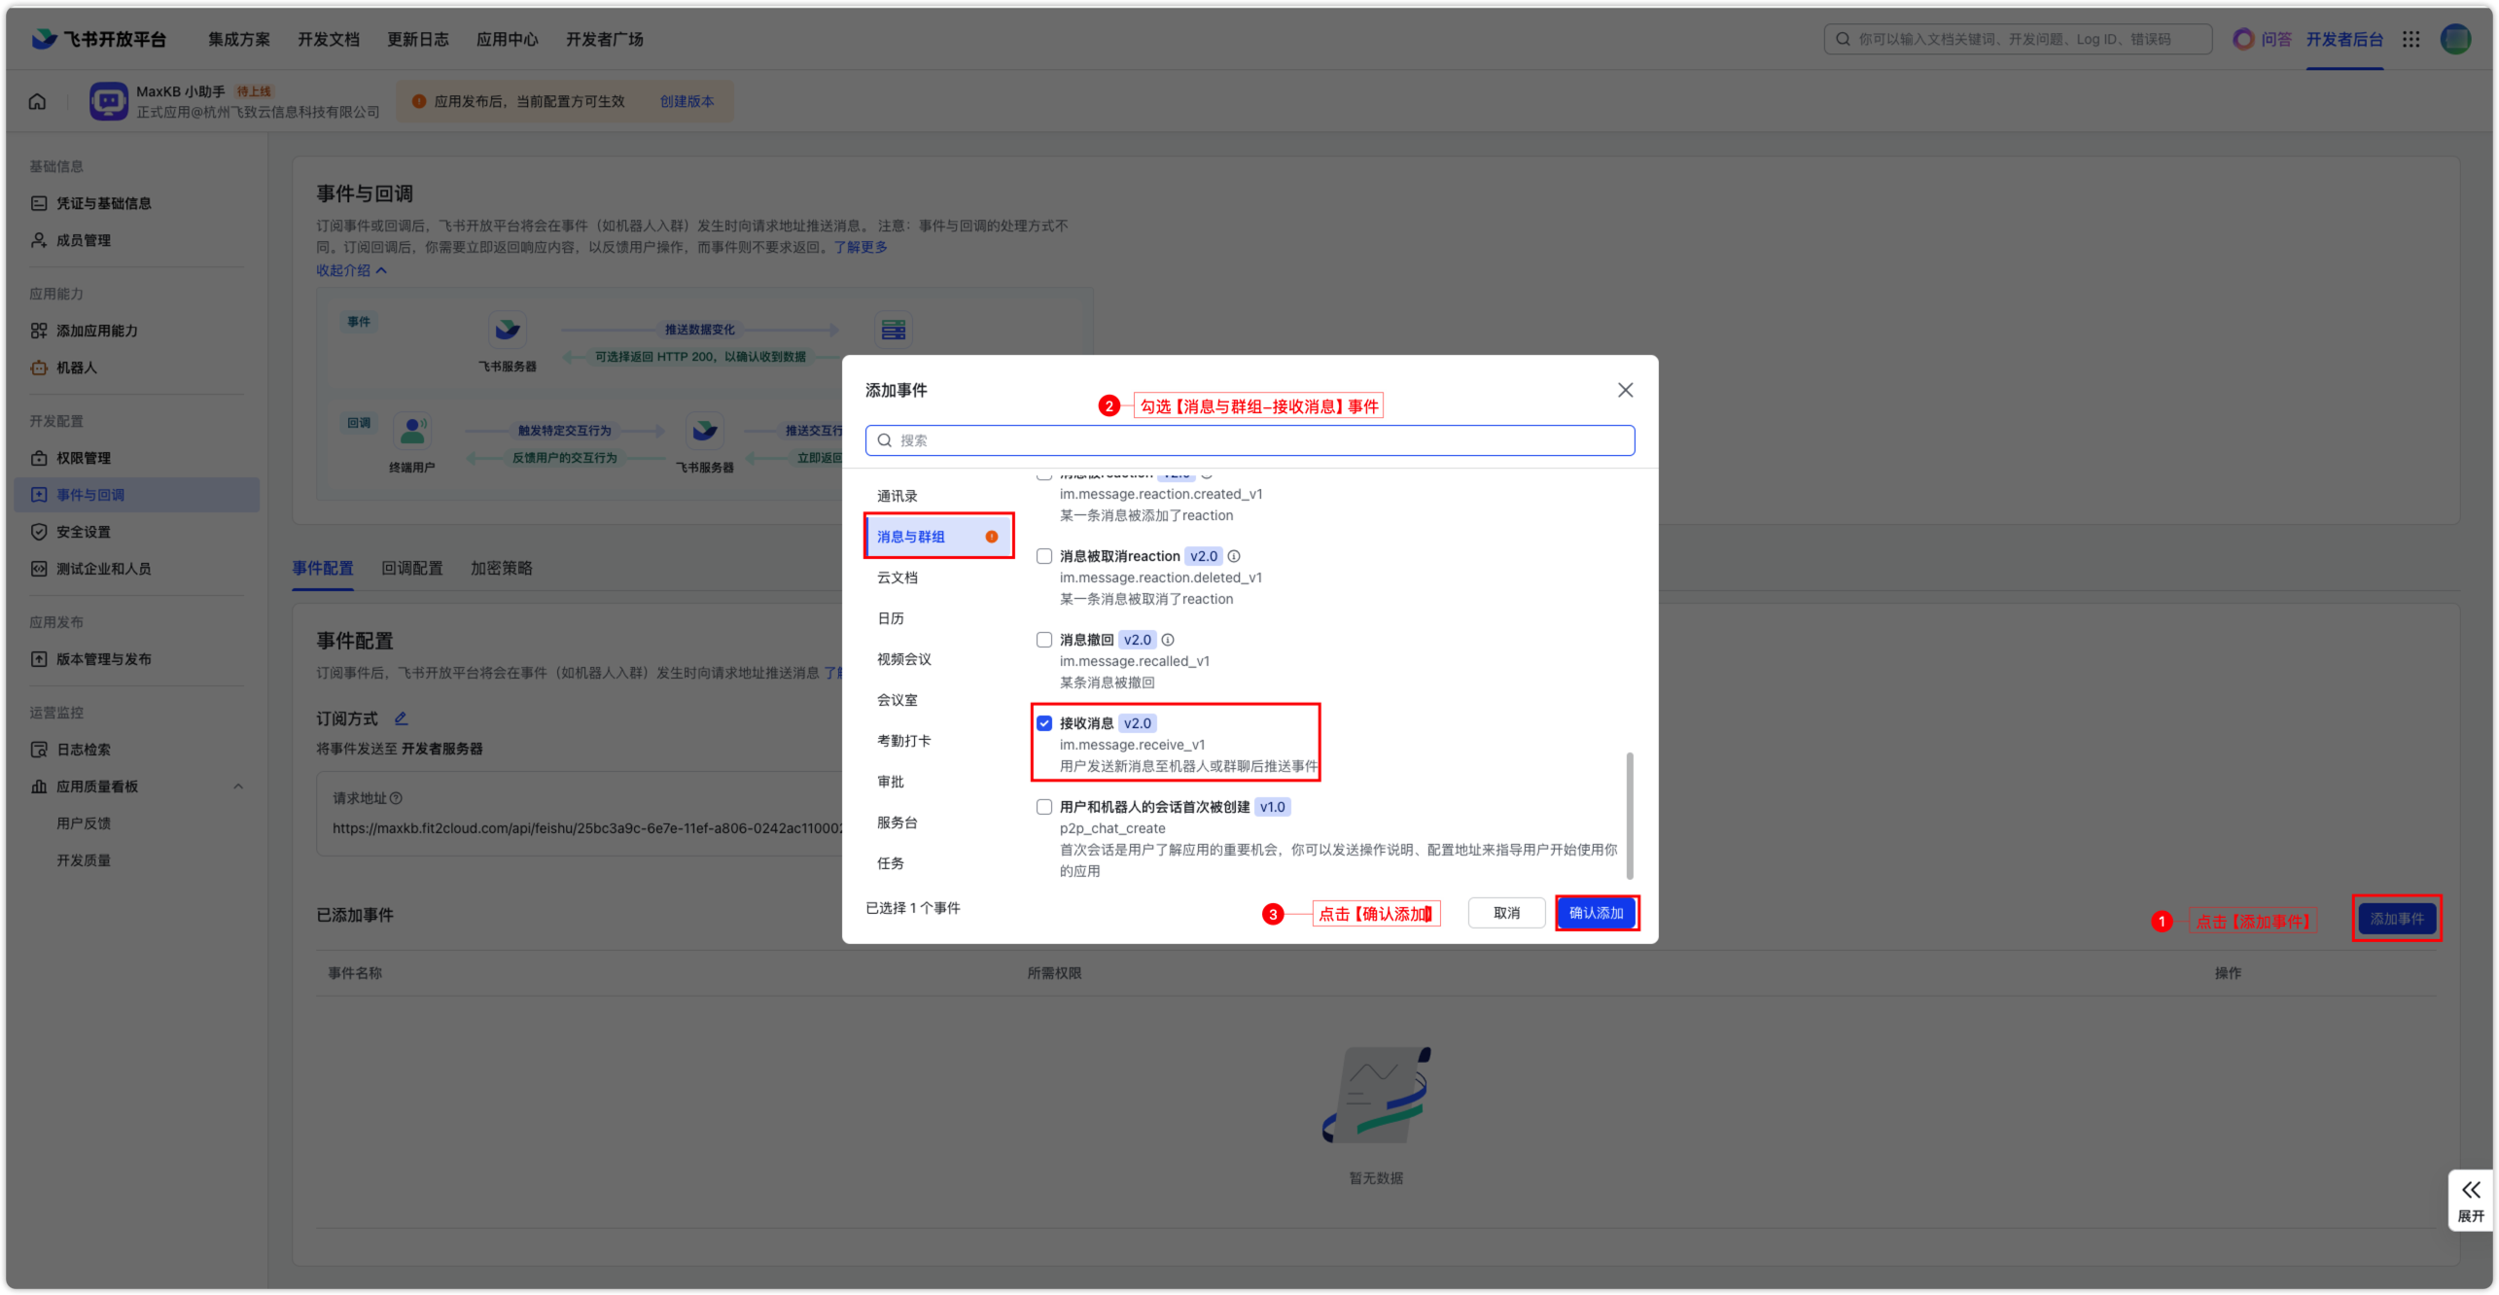Open the app grid launcher icon
The image size is (2499, 1295).
coord(2411,39)
